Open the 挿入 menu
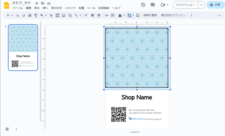The image size is (225, 136). (45, 8)
